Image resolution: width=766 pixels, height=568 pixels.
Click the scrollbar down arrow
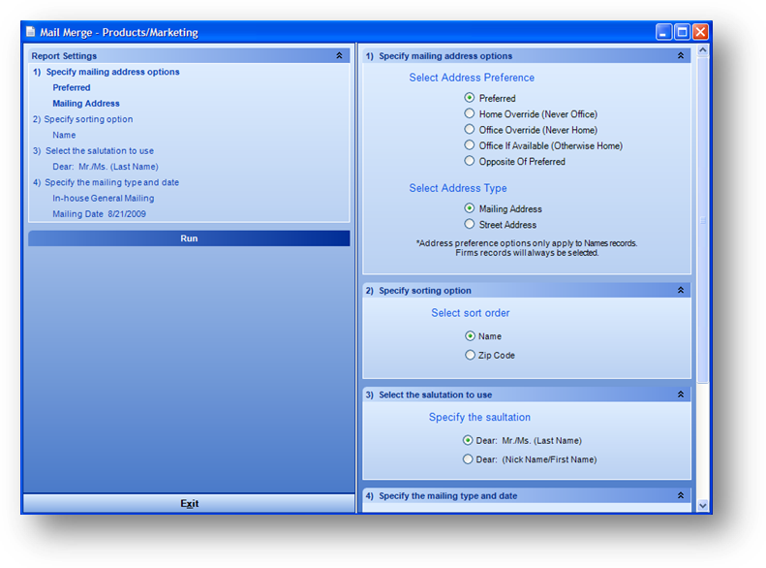702,505
